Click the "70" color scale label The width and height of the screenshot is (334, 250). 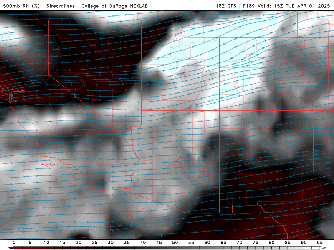pyautogui.click(x=239, y=242)
